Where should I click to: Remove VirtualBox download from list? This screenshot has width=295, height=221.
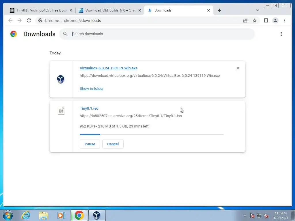[x=238, y=68]
